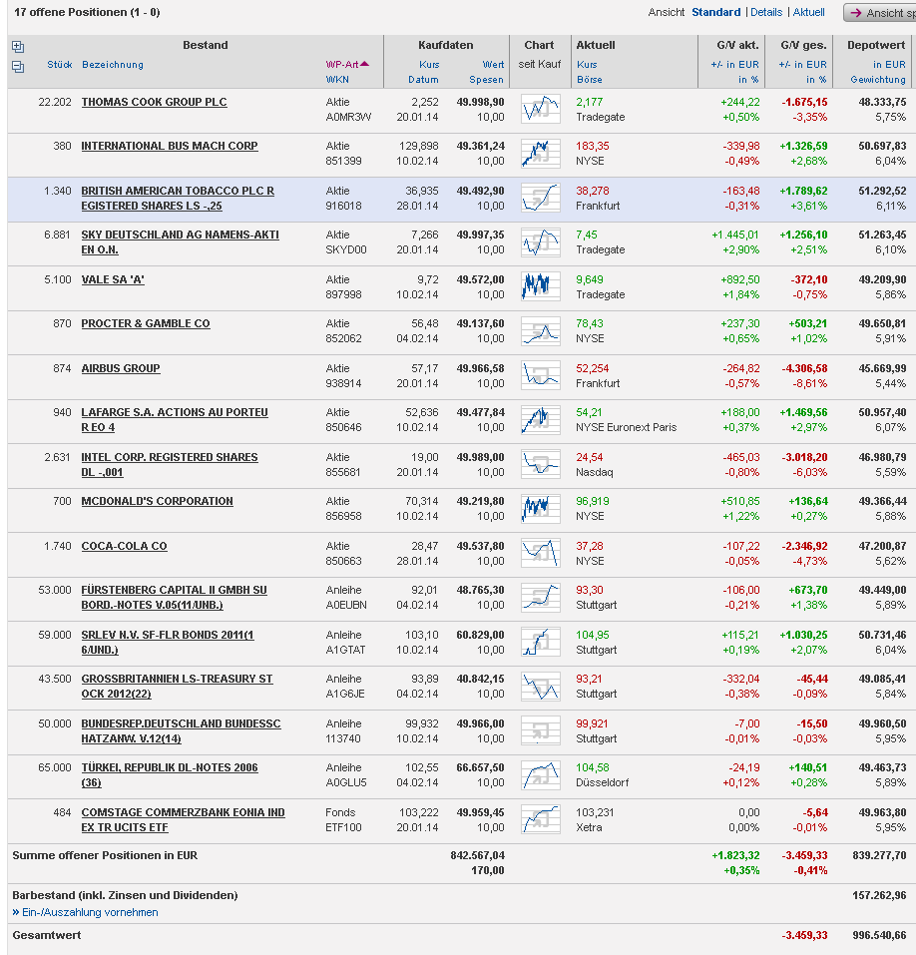Sort by Stück column header
The width and height of the screenshot is (916, 955).
pyautogui.click(x=60, y=65)
